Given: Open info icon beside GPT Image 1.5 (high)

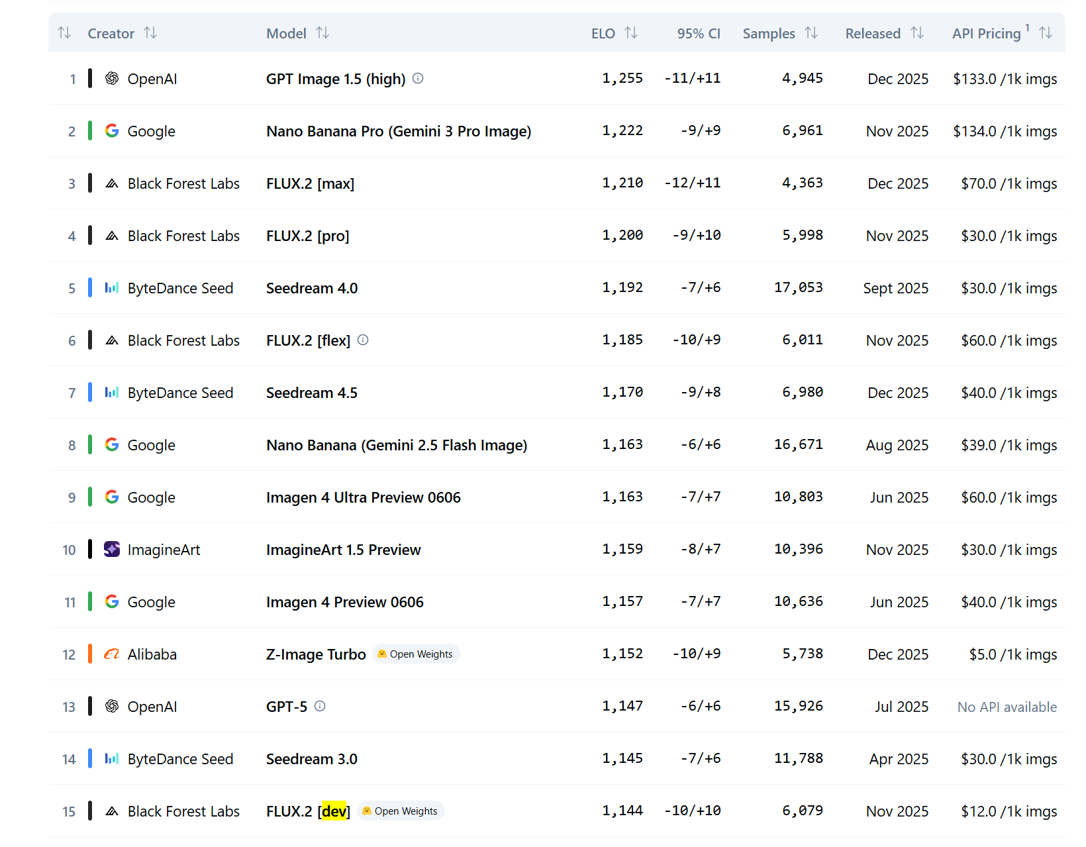Looking at the screenshot, I should (x=418, y=78).
